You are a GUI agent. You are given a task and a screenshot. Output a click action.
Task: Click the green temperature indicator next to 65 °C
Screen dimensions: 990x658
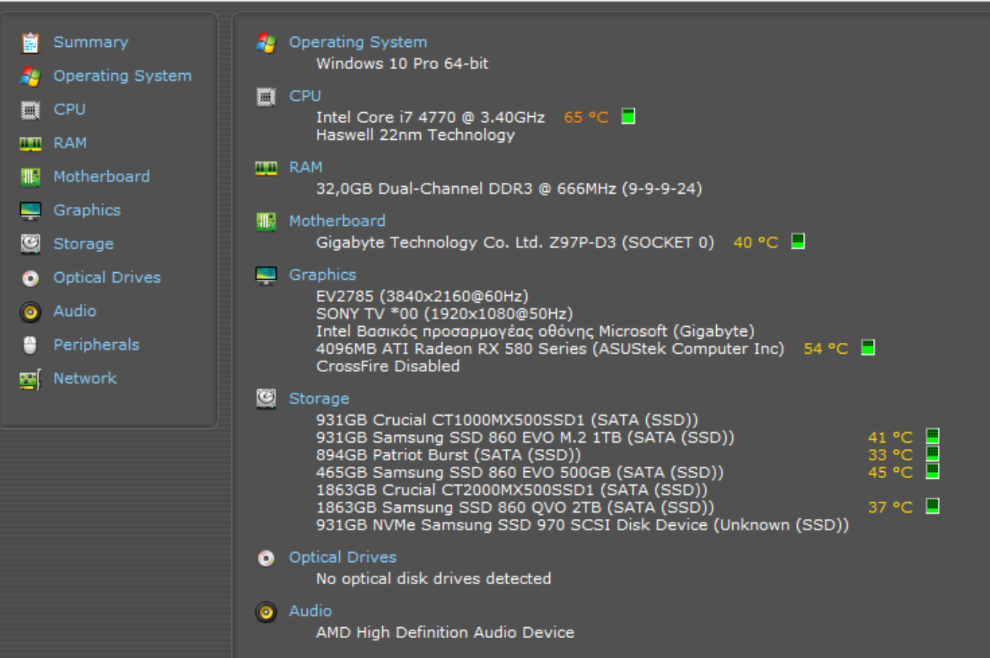(628, 117)
